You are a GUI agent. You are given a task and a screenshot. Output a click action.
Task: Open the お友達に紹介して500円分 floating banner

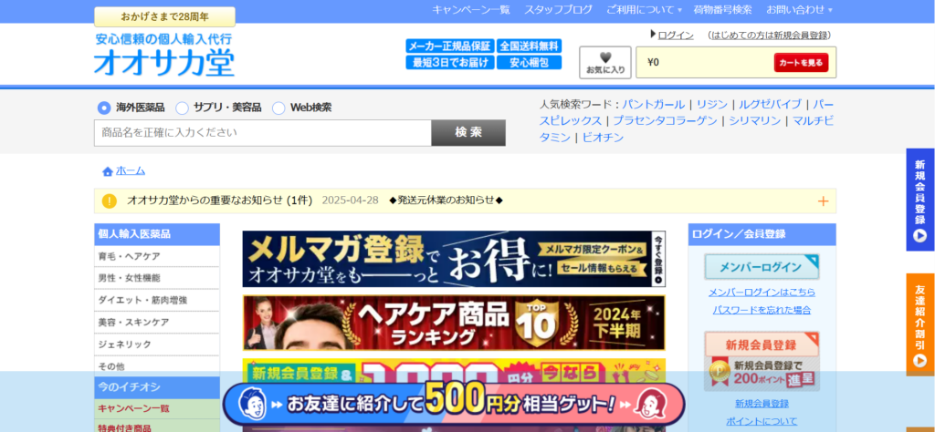(x=454, y=404)
